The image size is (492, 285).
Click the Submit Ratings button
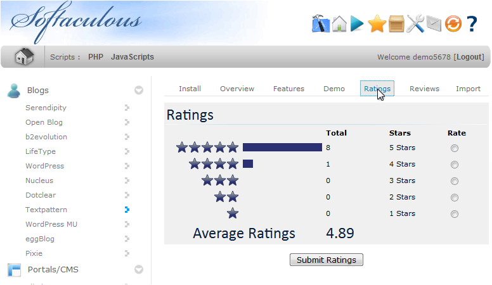pos(327,260)
